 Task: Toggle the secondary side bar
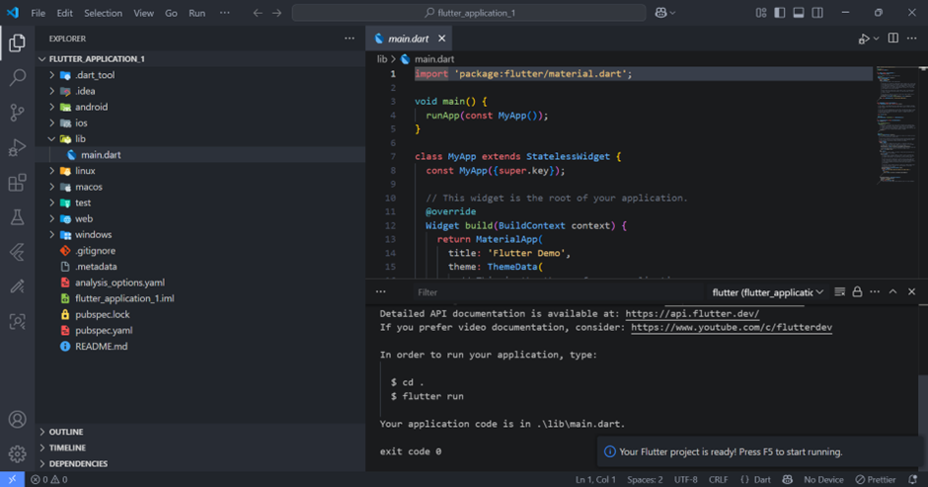[817, 13]
